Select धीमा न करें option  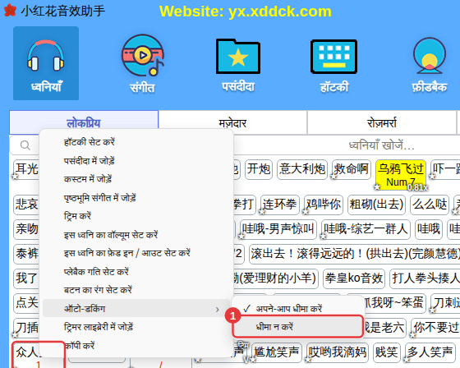pos(297,327)
